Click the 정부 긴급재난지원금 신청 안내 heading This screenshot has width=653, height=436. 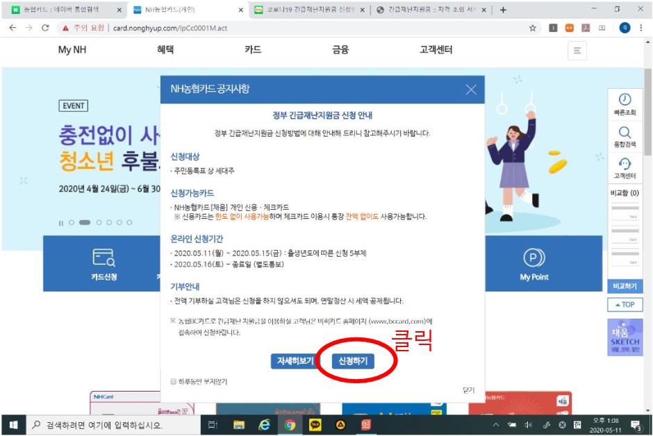(x=322, y=115)
